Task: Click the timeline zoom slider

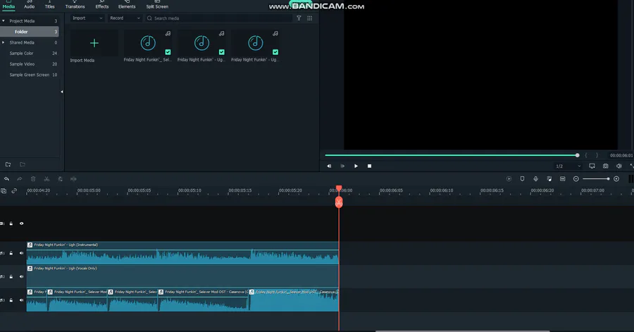Action: click(596, 179)
